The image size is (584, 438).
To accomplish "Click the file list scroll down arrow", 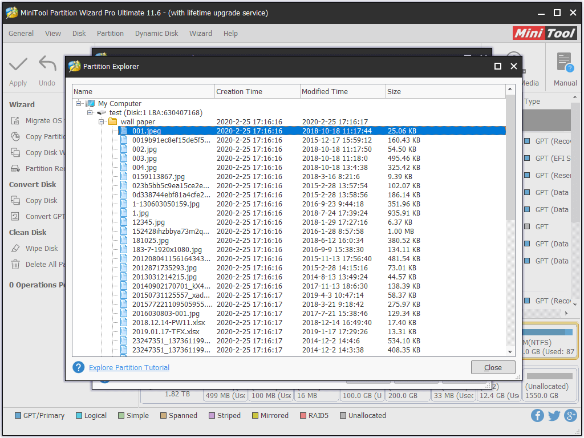I will pyautogui.click(x=510, y=351).
